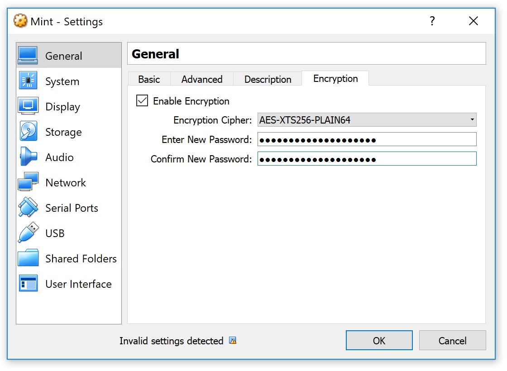This screenshot has height=371, width=507.
Task: Click the User Interface icon
Action: click(28, 284)
